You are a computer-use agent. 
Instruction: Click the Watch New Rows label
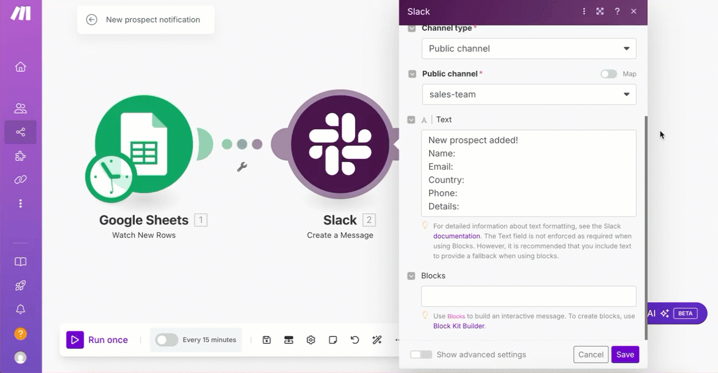click(144, 235)
